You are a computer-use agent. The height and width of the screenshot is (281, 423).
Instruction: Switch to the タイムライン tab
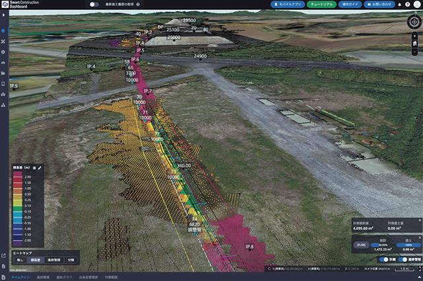click(19, 277)
